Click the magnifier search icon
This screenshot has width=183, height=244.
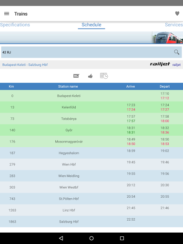pos(177,52)
